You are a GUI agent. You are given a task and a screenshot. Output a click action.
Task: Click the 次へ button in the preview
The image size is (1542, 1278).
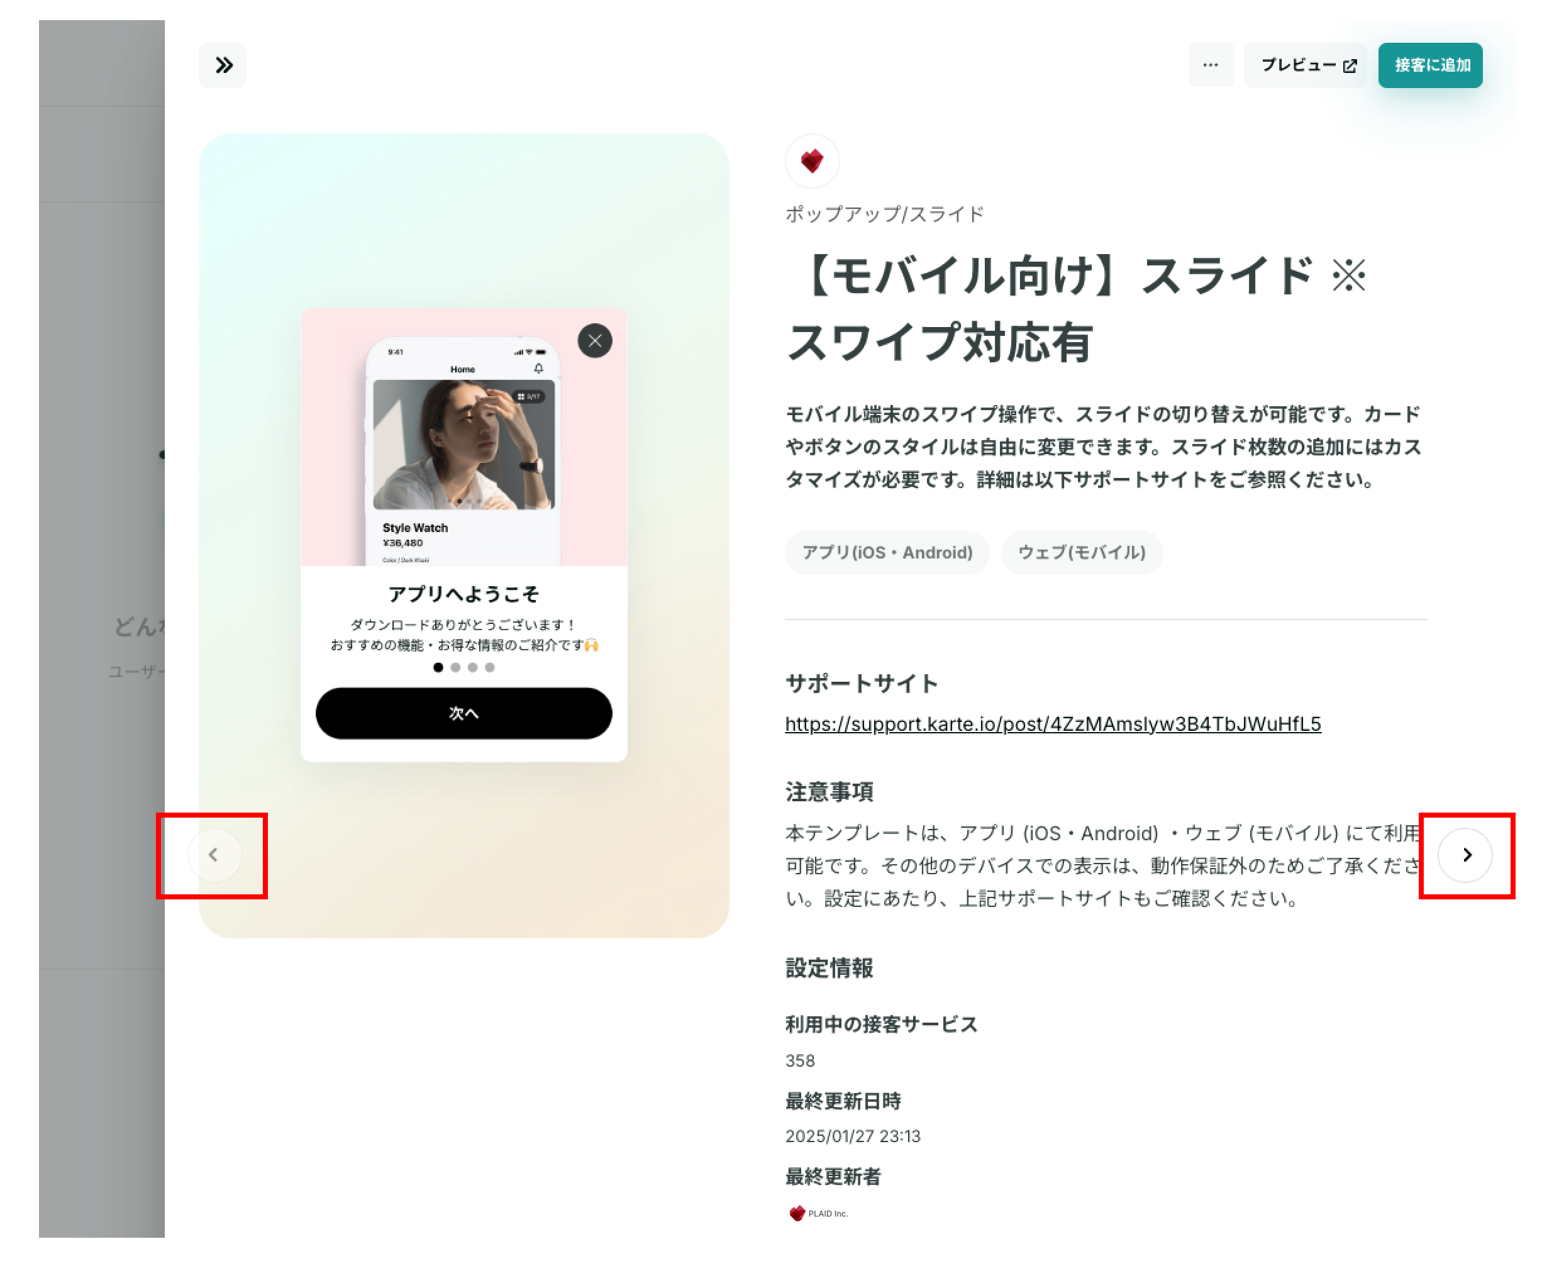pyautogui.click(x=464, y=713)
